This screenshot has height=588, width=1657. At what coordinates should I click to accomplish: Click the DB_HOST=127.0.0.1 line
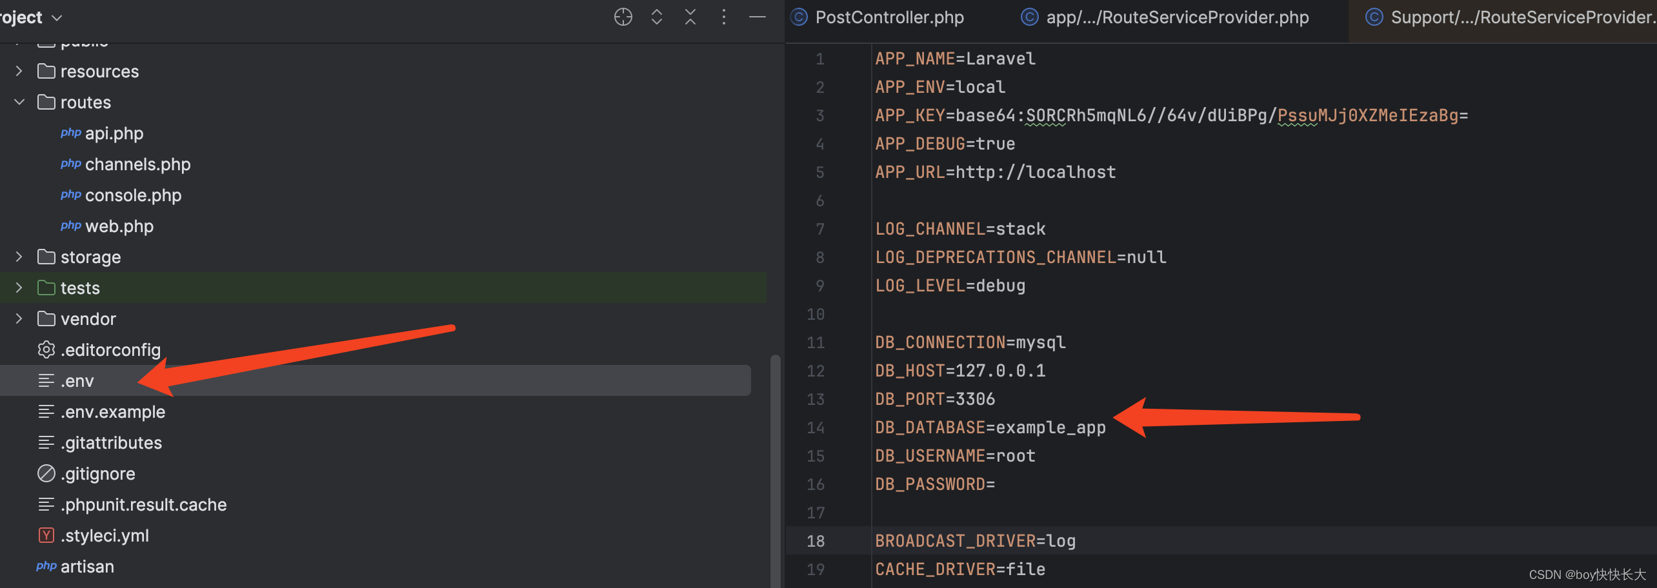[x=960, y=371]
